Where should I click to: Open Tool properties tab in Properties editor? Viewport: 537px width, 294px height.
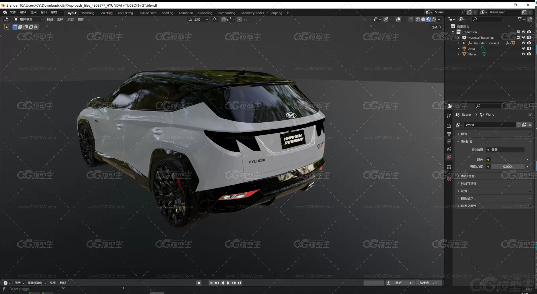pos(449,116)
